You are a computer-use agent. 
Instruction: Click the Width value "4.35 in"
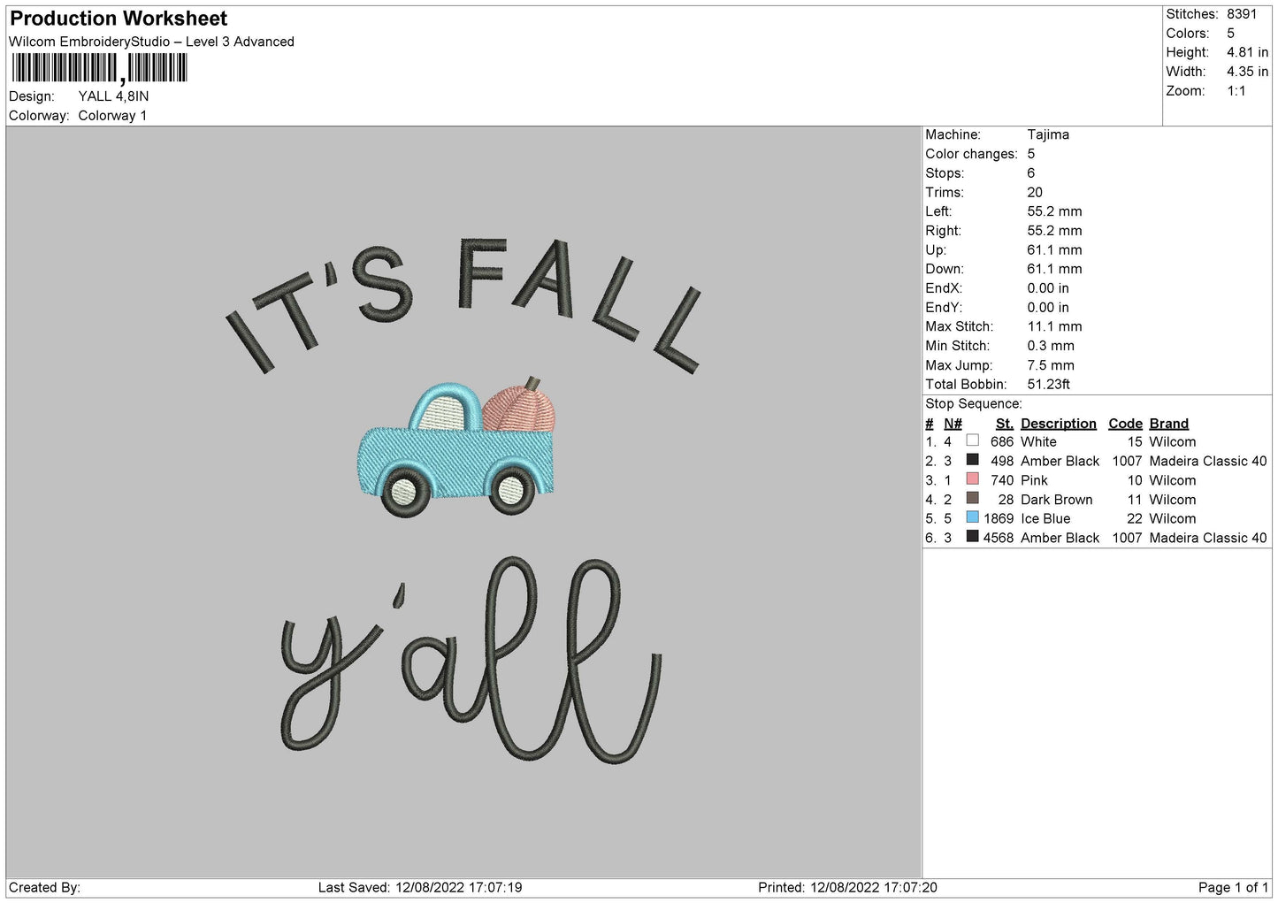(x=1247, y=72)
